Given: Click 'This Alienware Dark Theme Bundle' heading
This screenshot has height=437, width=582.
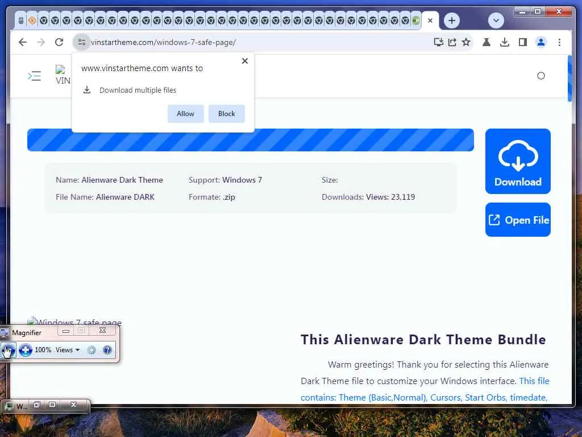Looking at the screenshot, I should 423,340.
